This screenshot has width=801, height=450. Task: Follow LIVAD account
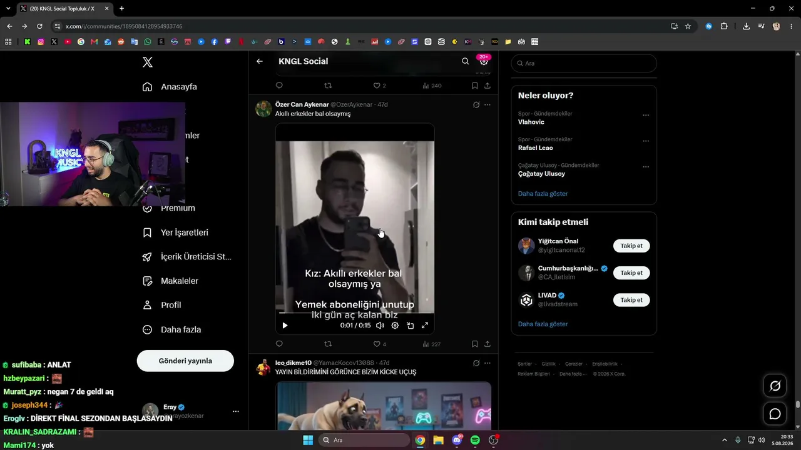click(x=631, y=300)
